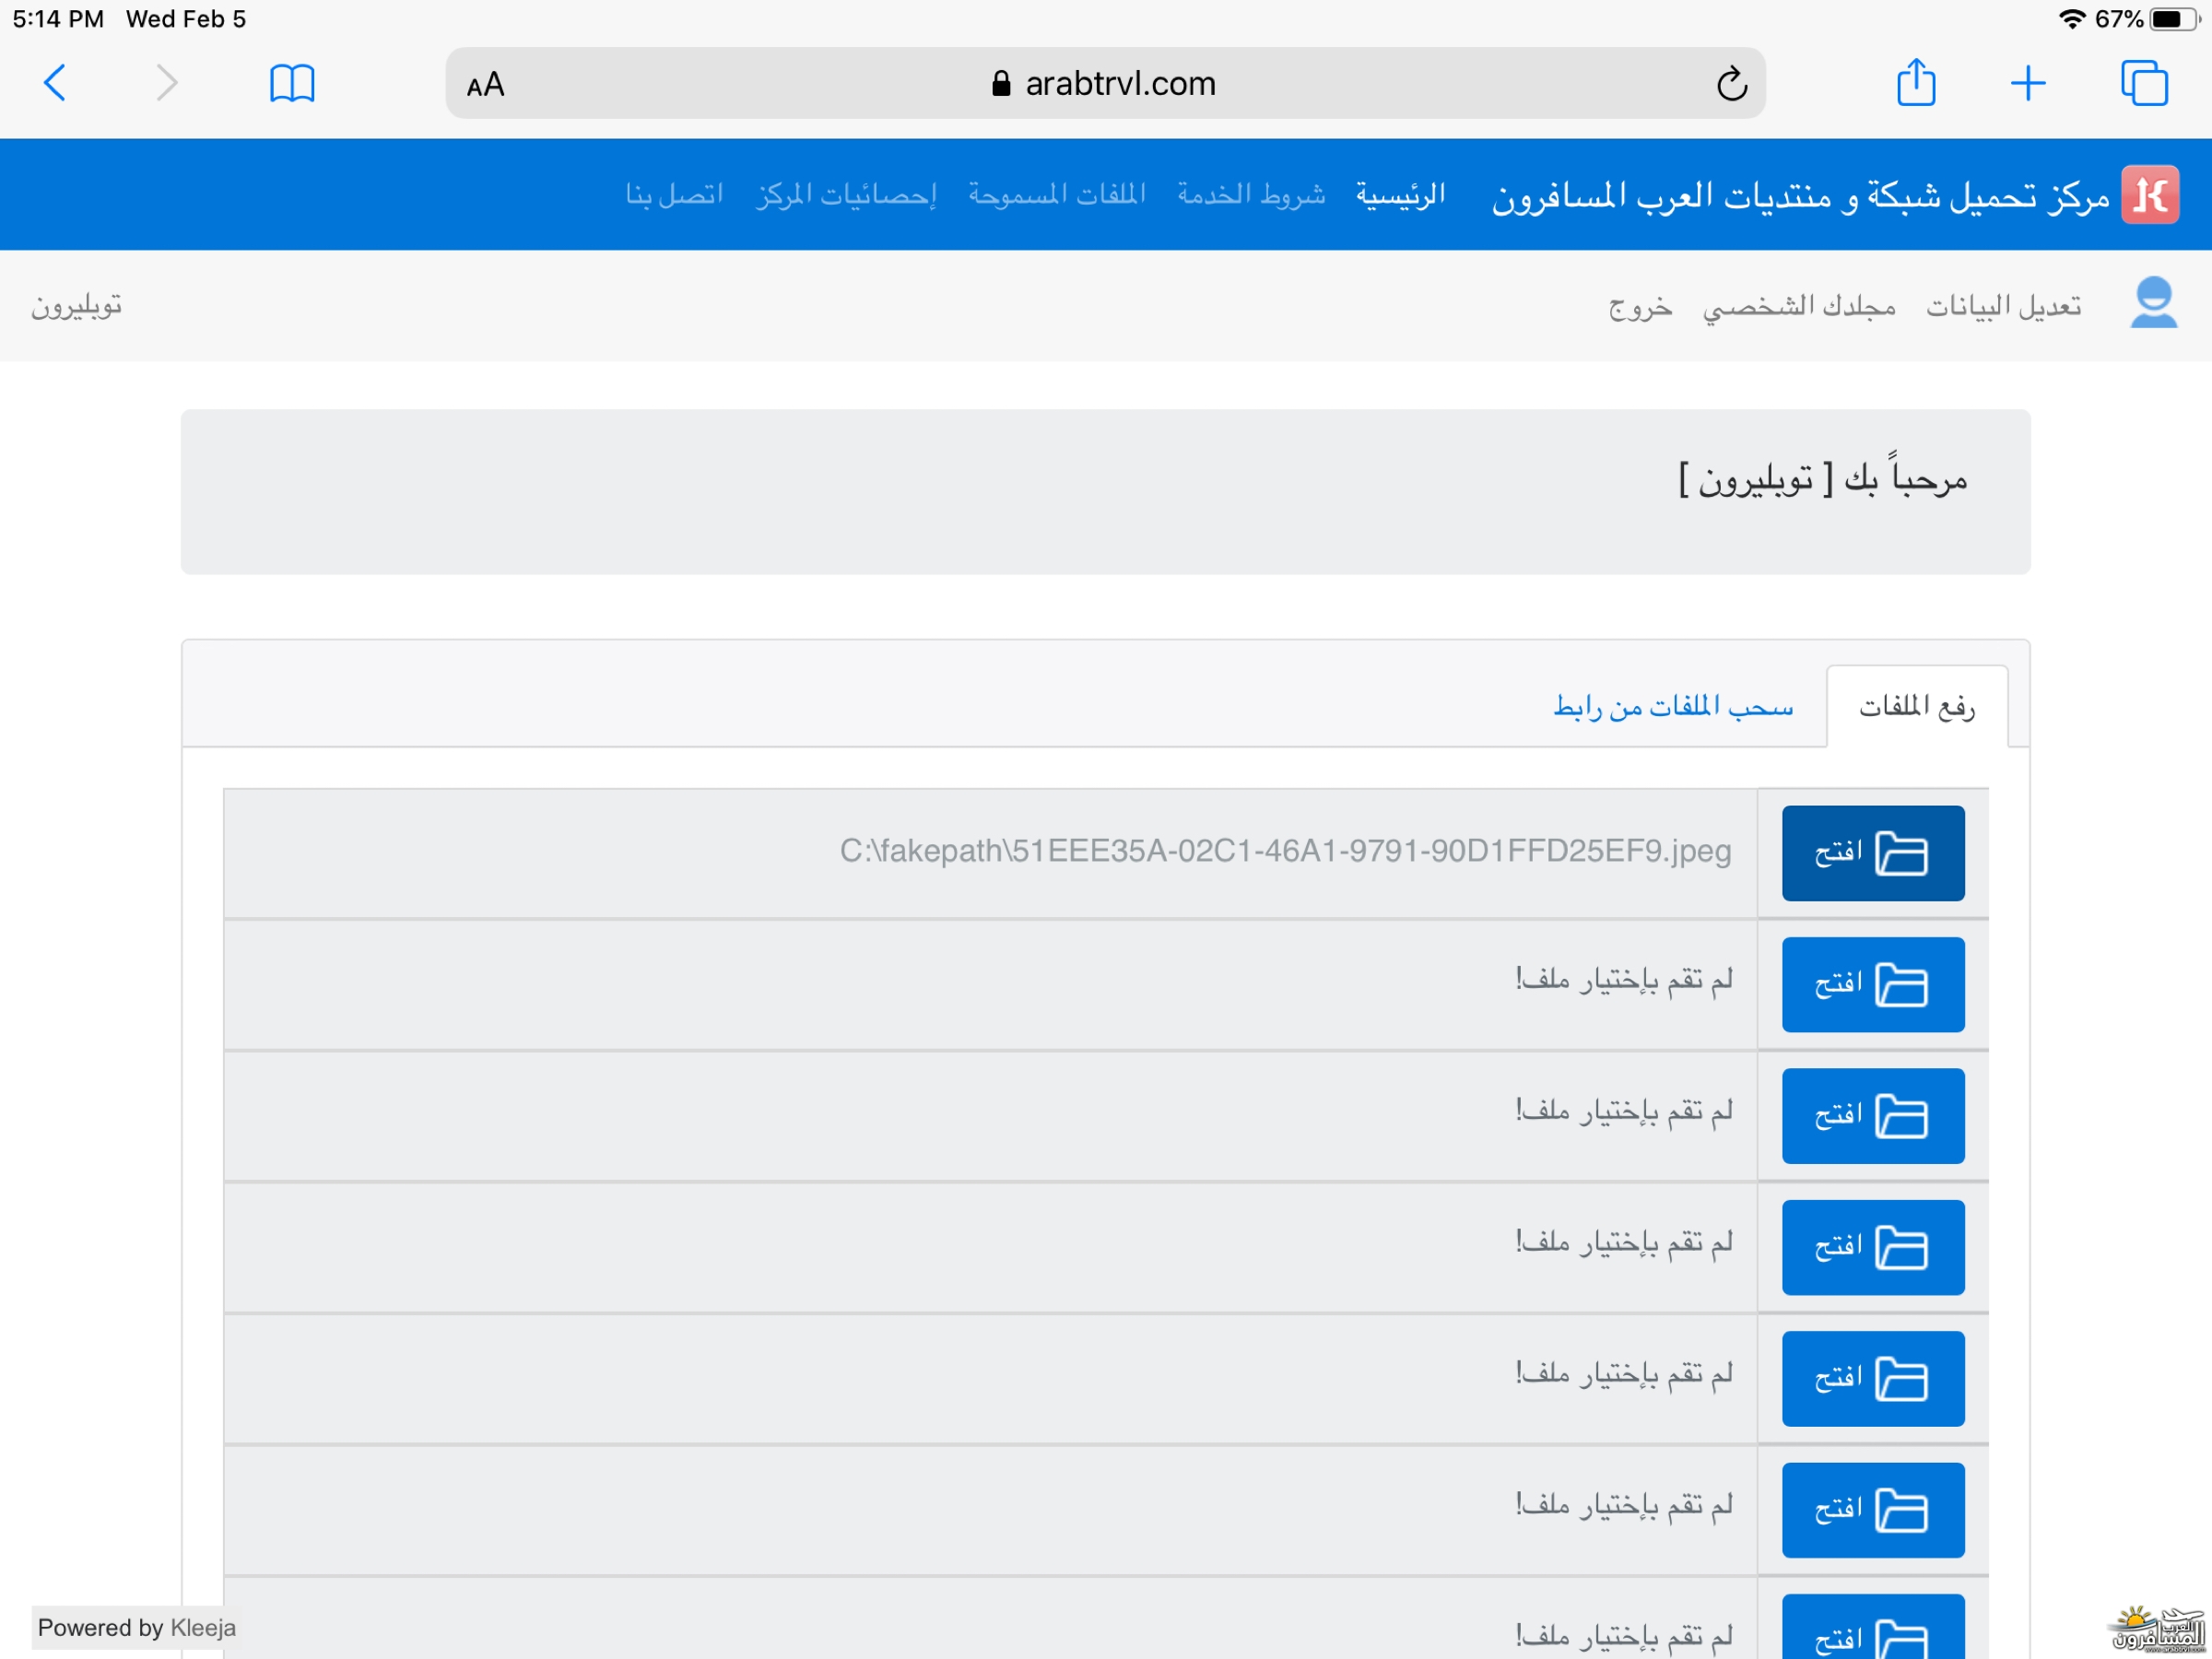Go back with Safari back arrow
This screenshot has height=1659, width=2212.
pyautogui.click(x=56, y=83)
